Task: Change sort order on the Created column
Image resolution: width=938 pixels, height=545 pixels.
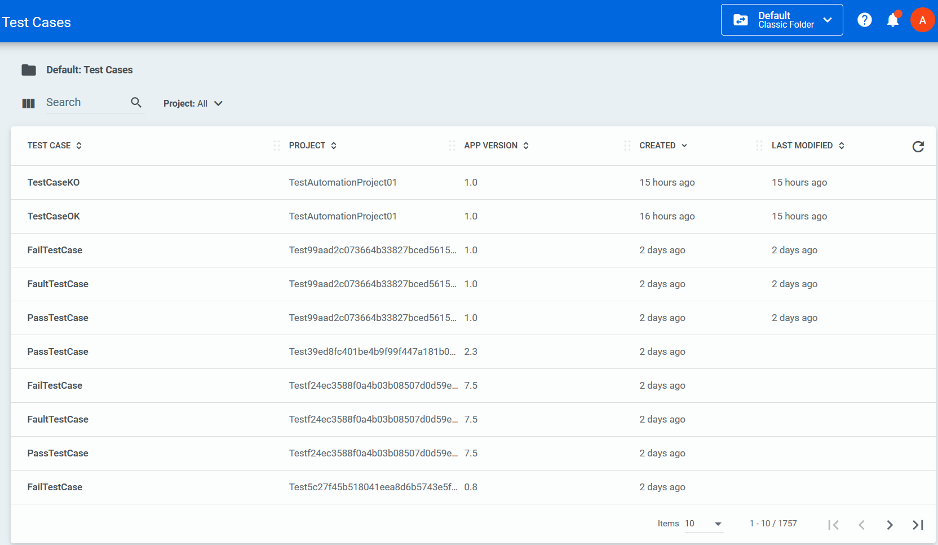Action: [663, 146]
